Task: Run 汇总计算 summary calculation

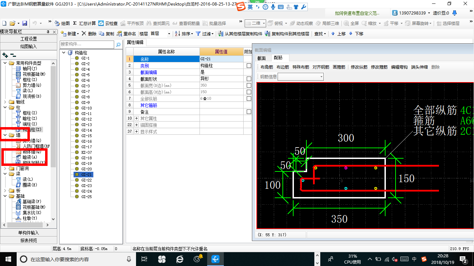Action: coord(84,23)
